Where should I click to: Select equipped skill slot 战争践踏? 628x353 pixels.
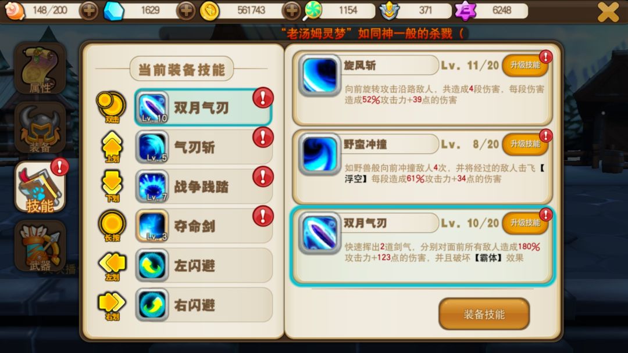tap(204, 187)
